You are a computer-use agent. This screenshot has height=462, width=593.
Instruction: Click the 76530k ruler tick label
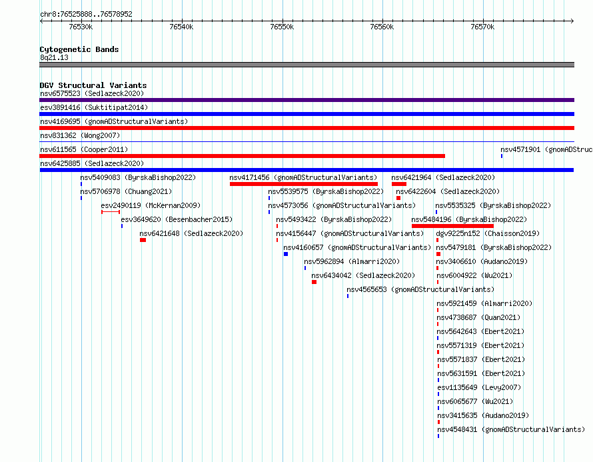point(81,27)
